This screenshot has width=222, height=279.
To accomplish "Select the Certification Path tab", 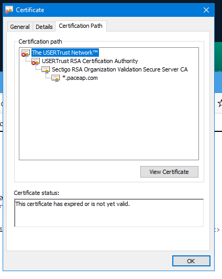I will [x=81, y=26].
